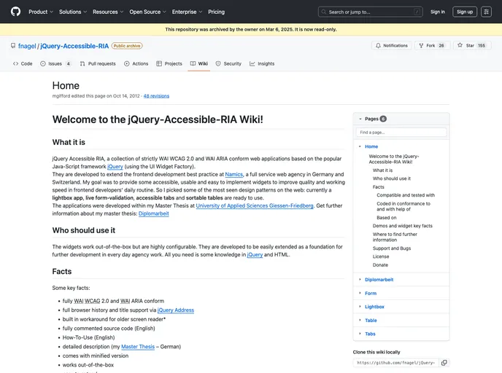Click the Fork count 26
The height and width of the screenshot is (373, 502).
coord(441,45)
